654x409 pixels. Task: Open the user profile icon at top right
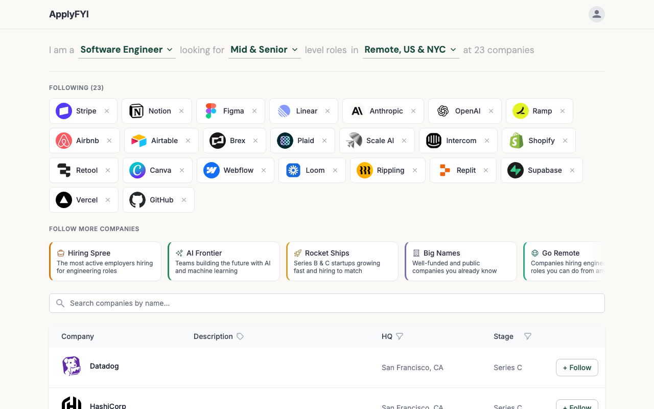point(596,14)
